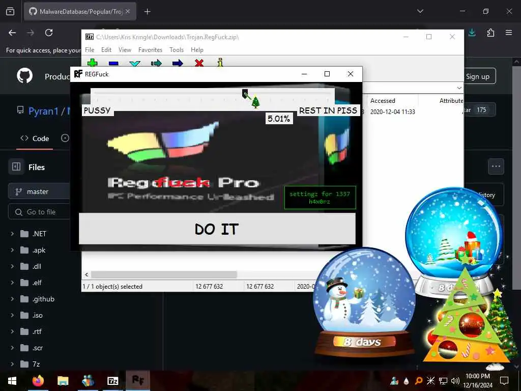Image resolution: width=521 pixels, height=391 pixels.
Task: Open the browser hamburger menu
Action: (x=509, y=33)
